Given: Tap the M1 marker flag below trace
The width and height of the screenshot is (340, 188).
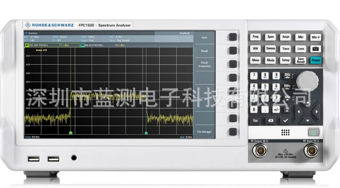Looking at the screenshot, I should click(x=70, y=133).
